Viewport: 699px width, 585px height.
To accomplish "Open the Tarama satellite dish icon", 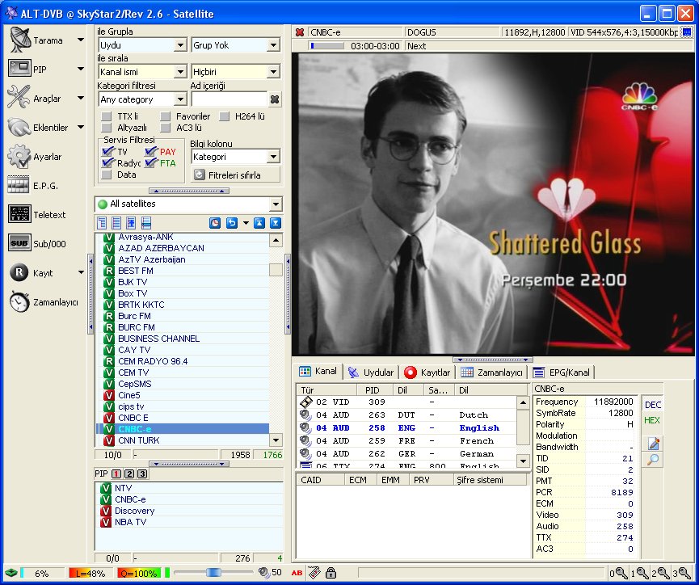I will click(19, 40).
